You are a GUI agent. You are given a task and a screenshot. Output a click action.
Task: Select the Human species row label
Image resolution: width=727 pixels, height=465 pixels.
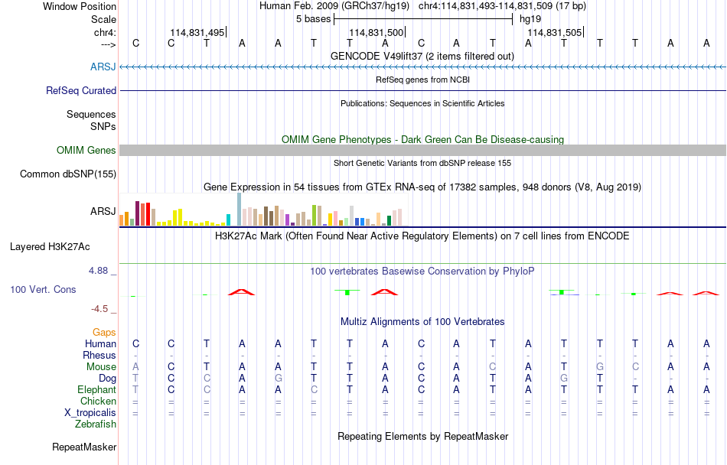click(x=100, y=343)
